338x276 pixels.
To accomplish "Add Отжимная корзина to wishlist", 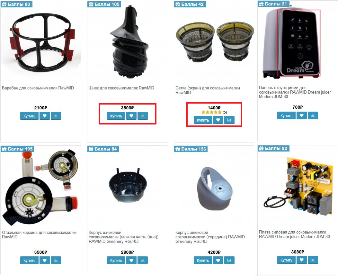I will coord(45,260).
